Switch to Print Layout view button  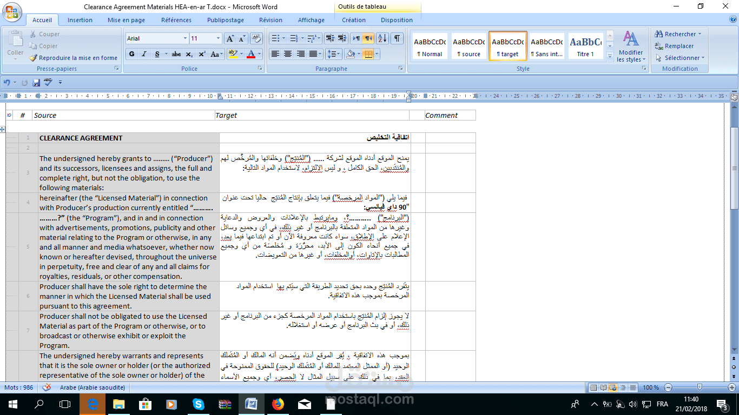[x=594, y=387]
